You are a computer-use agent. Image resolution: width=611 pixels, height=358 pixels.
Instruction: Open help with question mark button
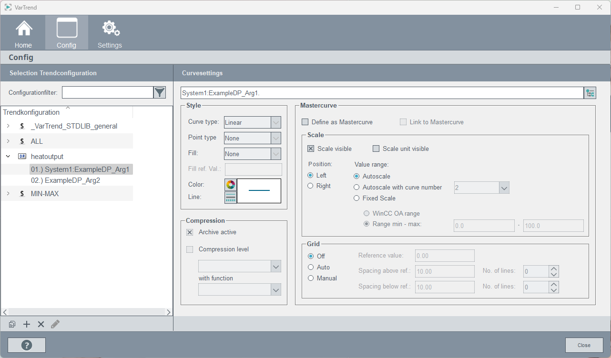(27, 345)
